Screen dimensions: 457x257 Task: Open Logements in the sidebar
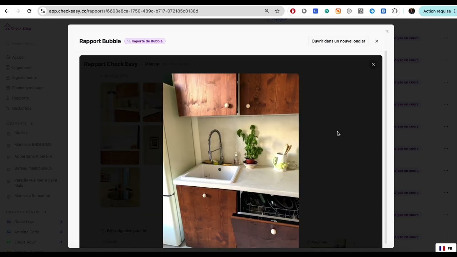(x=22, y=67)
